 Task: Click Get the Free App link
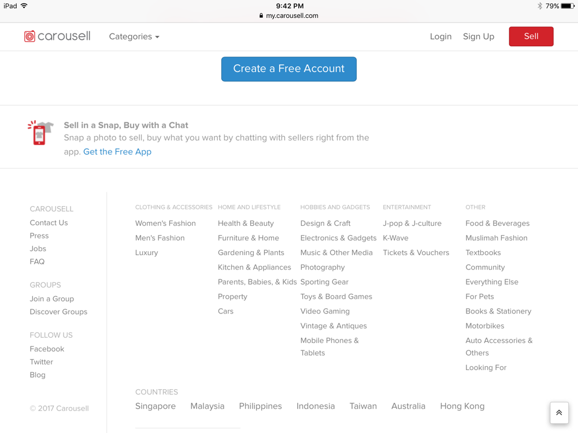(117, 152)
